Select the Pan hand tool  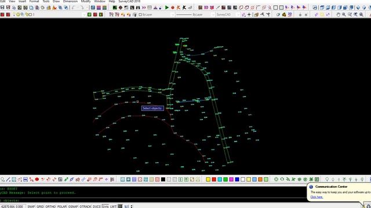pyautogui.click(x=338, y=14)
